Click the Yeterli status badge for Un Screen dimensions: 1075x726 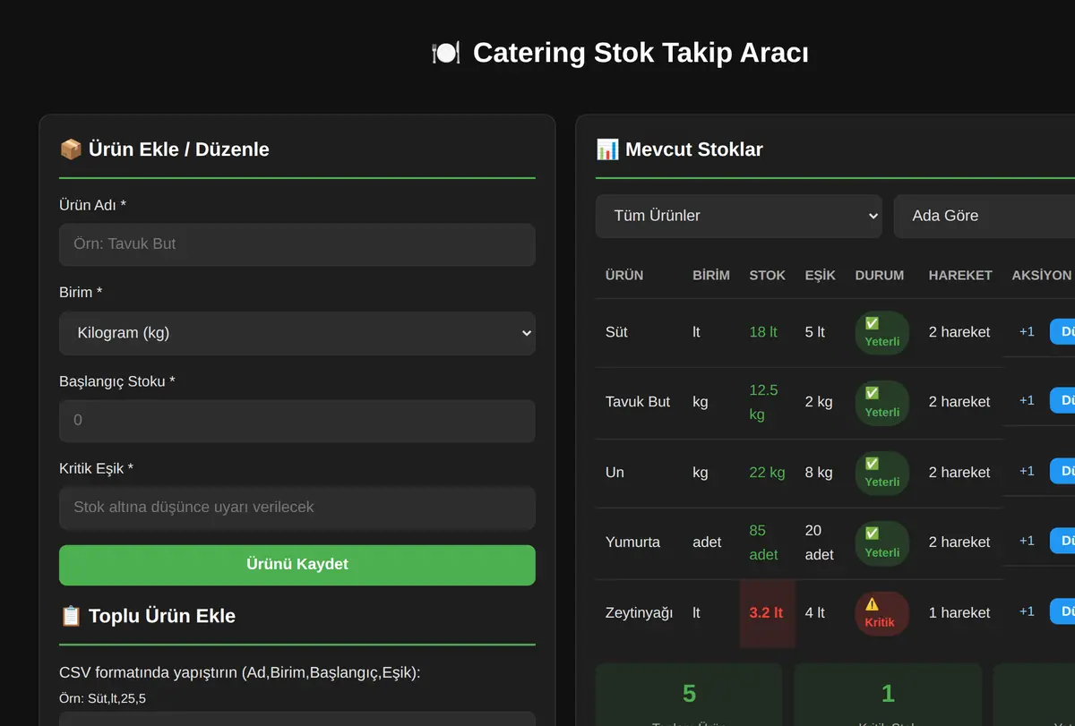pos(882,473)
